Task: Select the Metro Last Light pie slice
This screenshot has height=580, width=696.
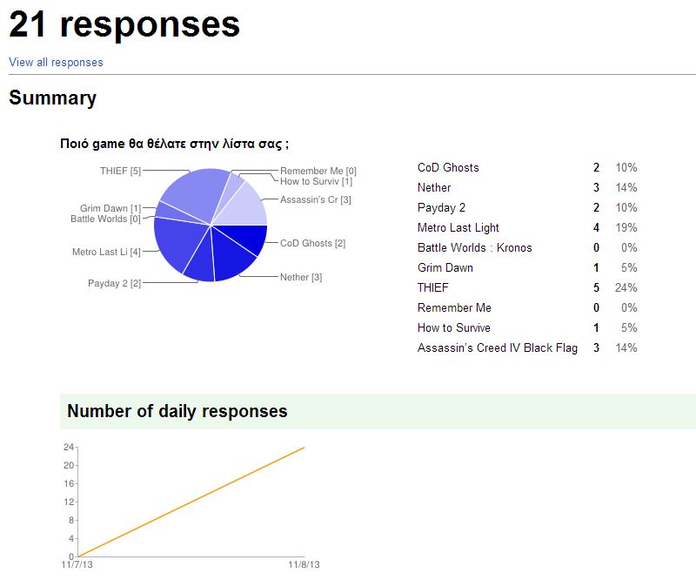Action: [x=180, y=242]
